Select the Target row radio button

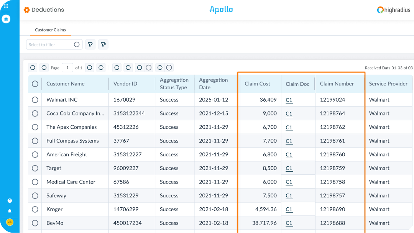(x=35, y=168)
